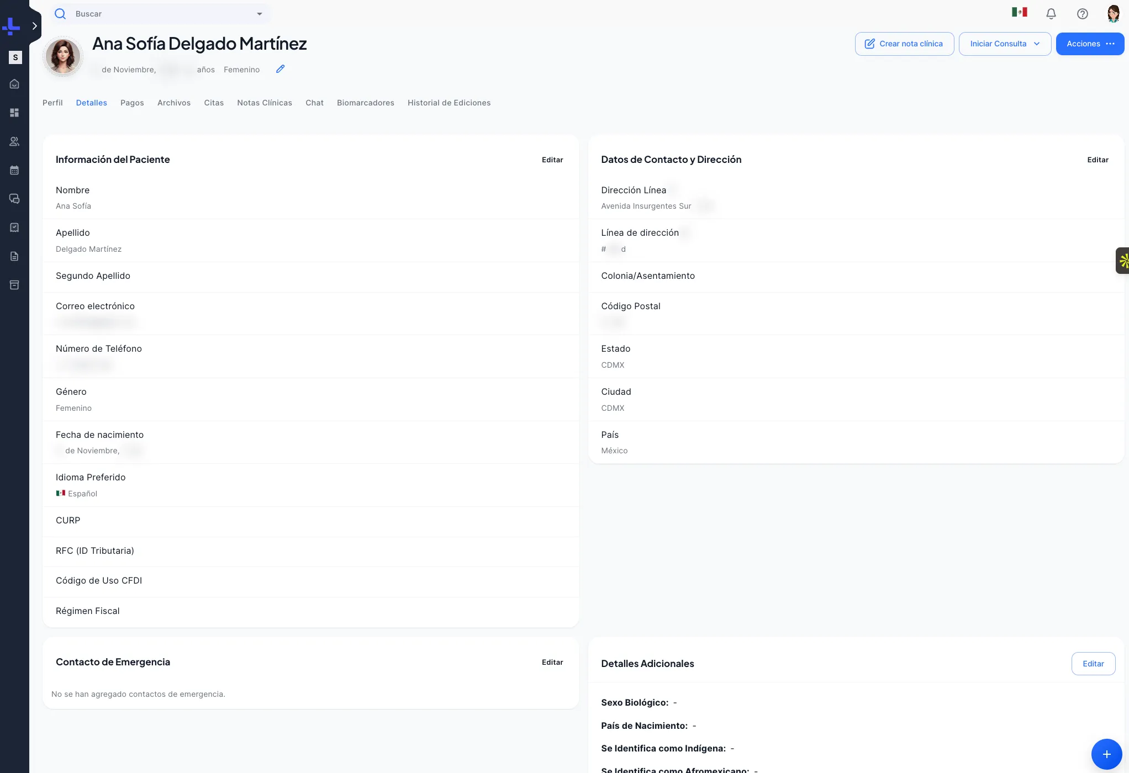The width and height of the screenshot is (1129, 773).
Task: Open the patients icon in the sidebar
Action: point(14,141)
